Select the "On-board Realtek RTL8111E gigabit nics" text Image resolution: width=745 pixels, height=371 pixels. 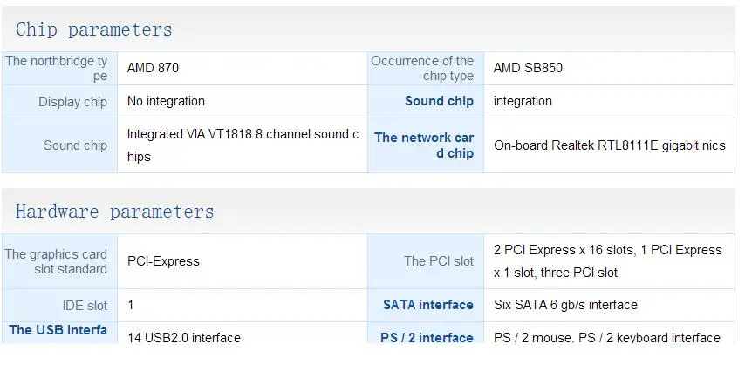[609, 145]
